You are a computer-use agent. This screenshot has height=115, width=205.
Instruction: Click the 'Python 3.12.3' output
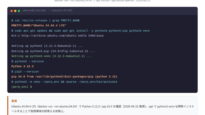(x=22, y=66)
